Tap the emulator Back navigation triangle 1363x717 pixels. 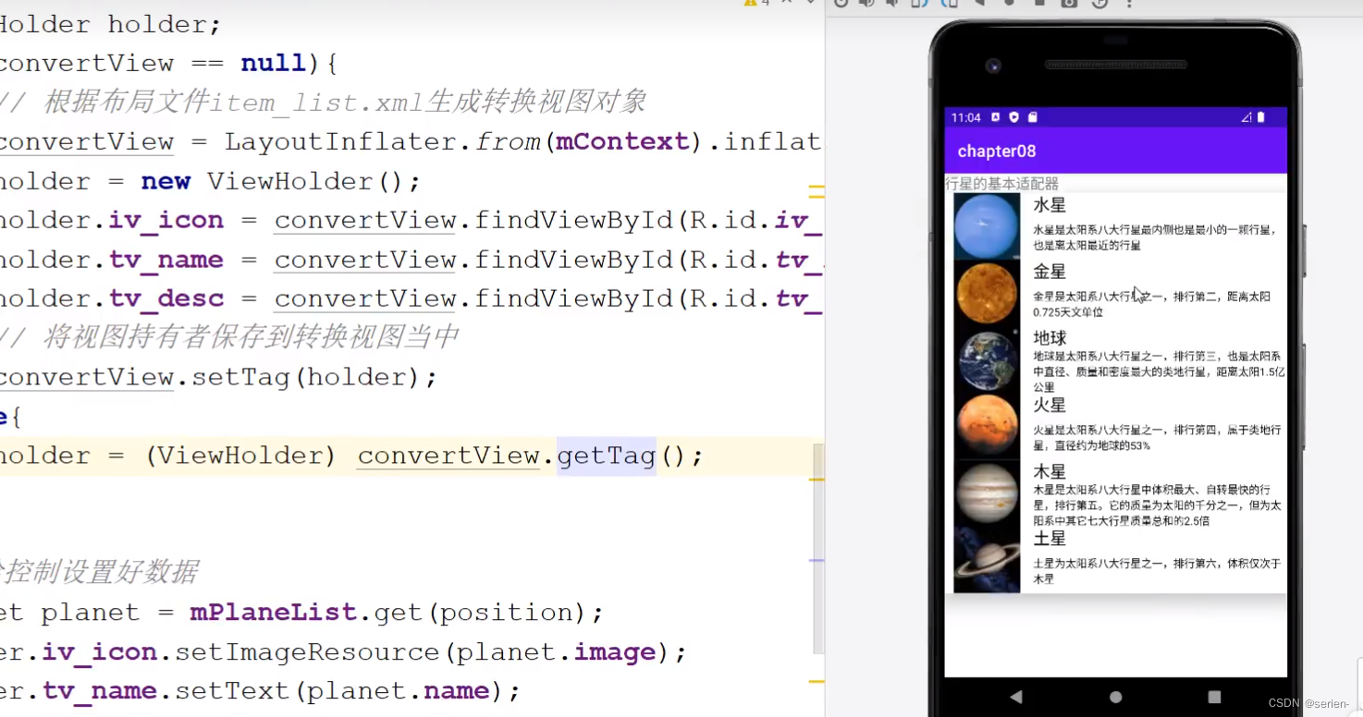(1016, 697)
